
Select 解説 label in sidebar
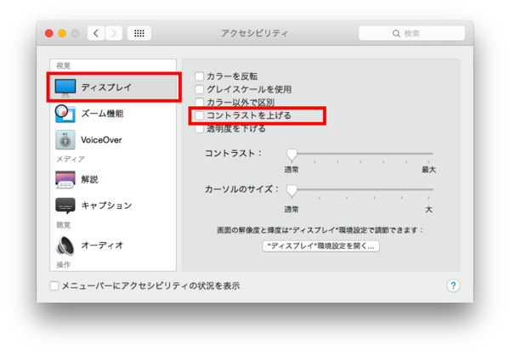pos(89,179)
